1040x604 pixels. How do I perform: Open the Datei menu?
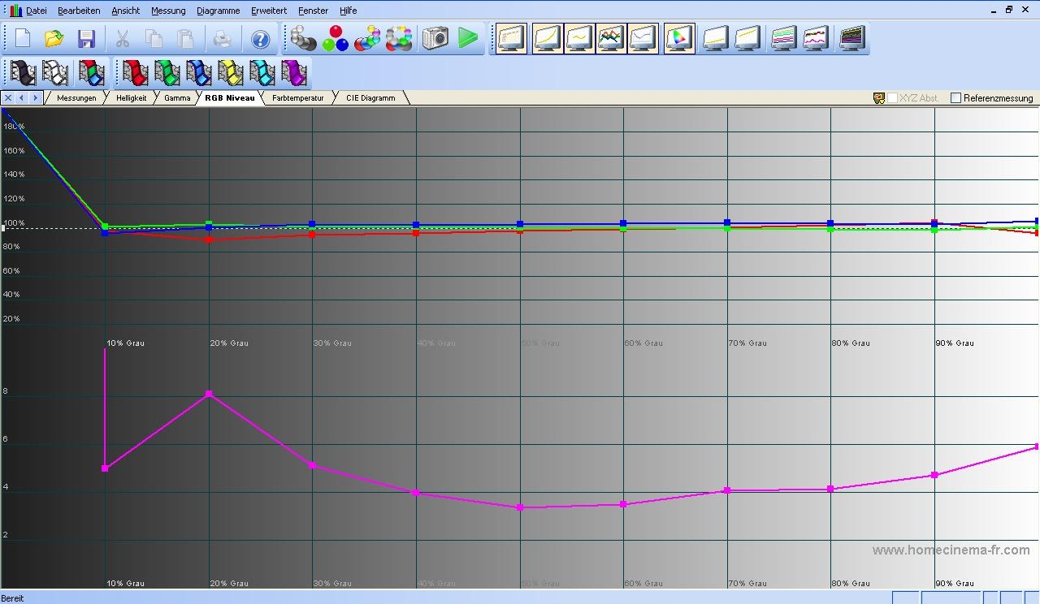pos(36,11)
